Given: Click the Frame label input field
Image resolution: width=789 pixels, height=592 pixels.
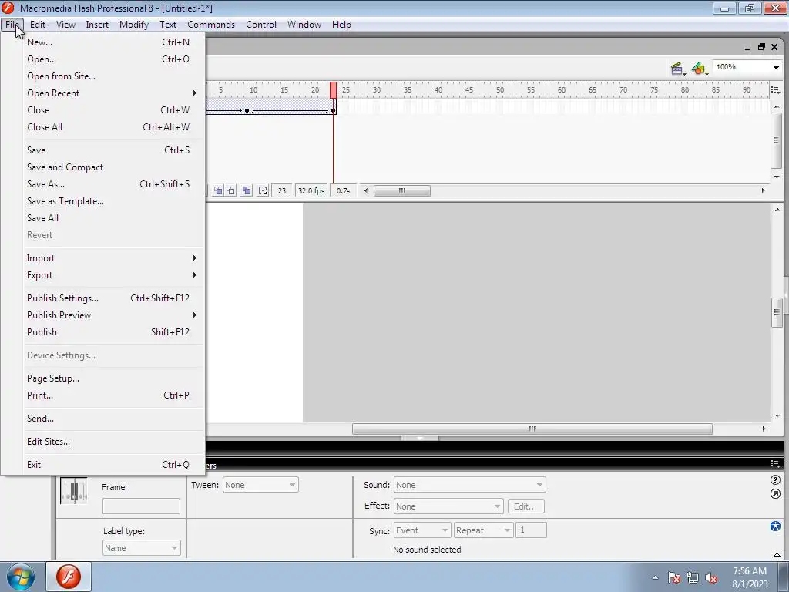Looking at the screenshot, I should coord(142,506).
